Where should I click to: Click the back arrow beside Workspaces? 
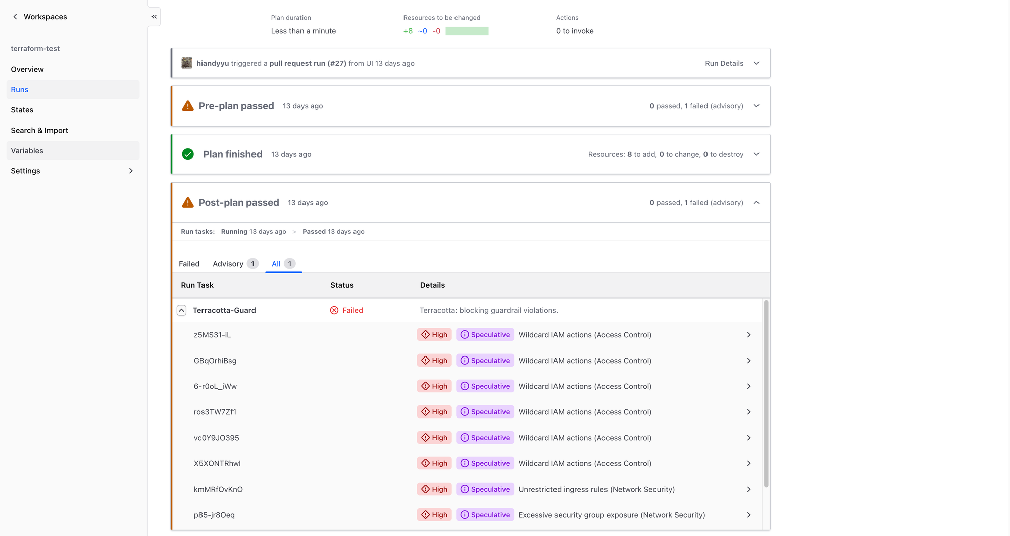15,17
